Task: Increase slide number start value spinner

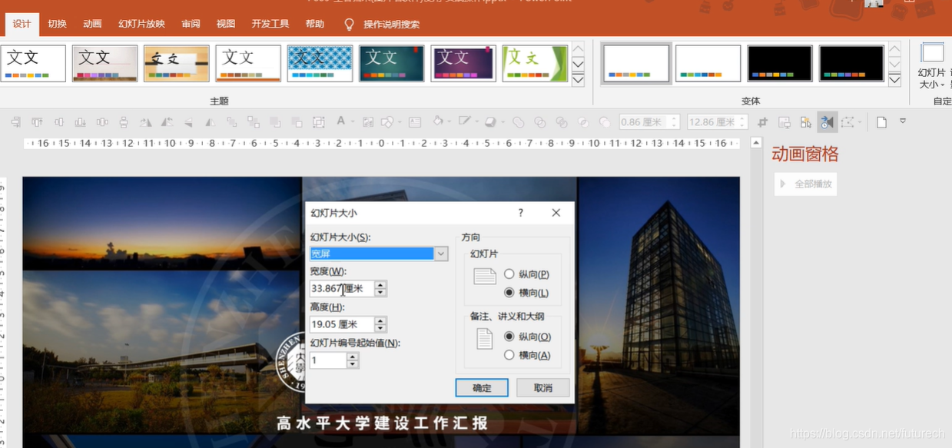Action: tap(353, 357)
